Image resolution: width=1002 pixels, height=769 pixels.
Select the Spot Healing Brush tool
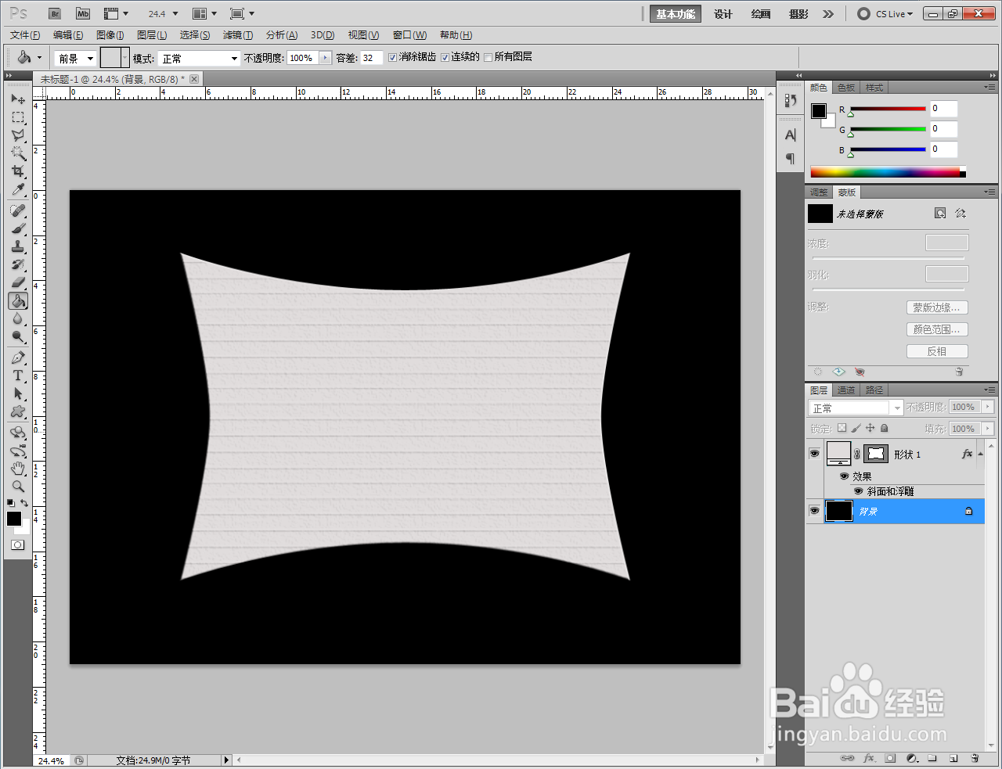[18, 210]
